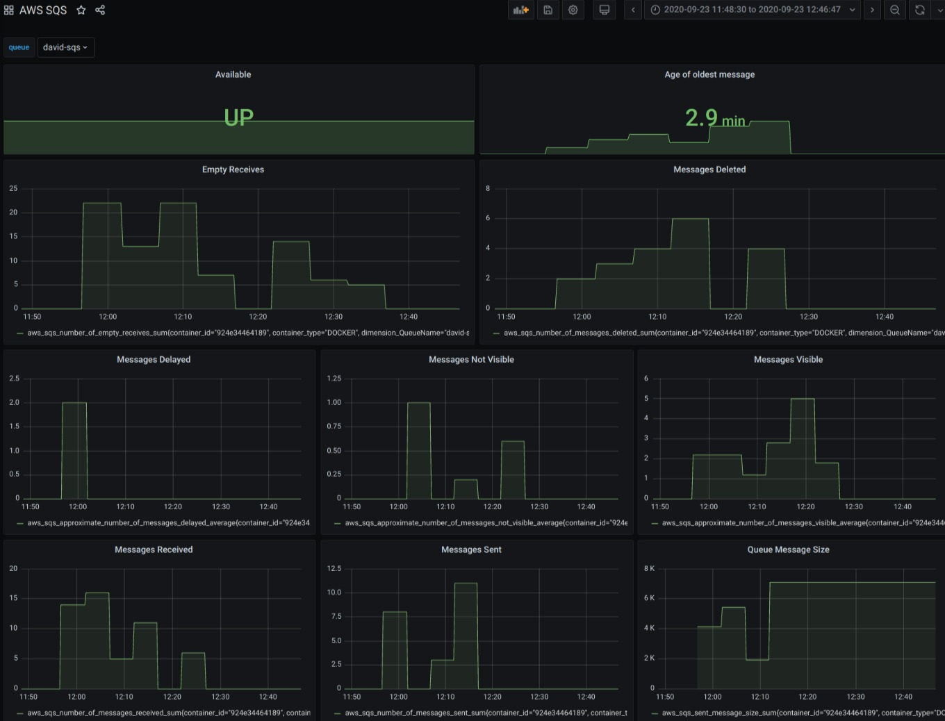This screenshot has height=721, width=945.
Task: Star the AWS SQS dashboard
Action: coord(81,10)
